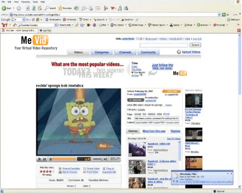Open Yahoo Answers toolbar button
242x193 pixels.
click(202, 25)
